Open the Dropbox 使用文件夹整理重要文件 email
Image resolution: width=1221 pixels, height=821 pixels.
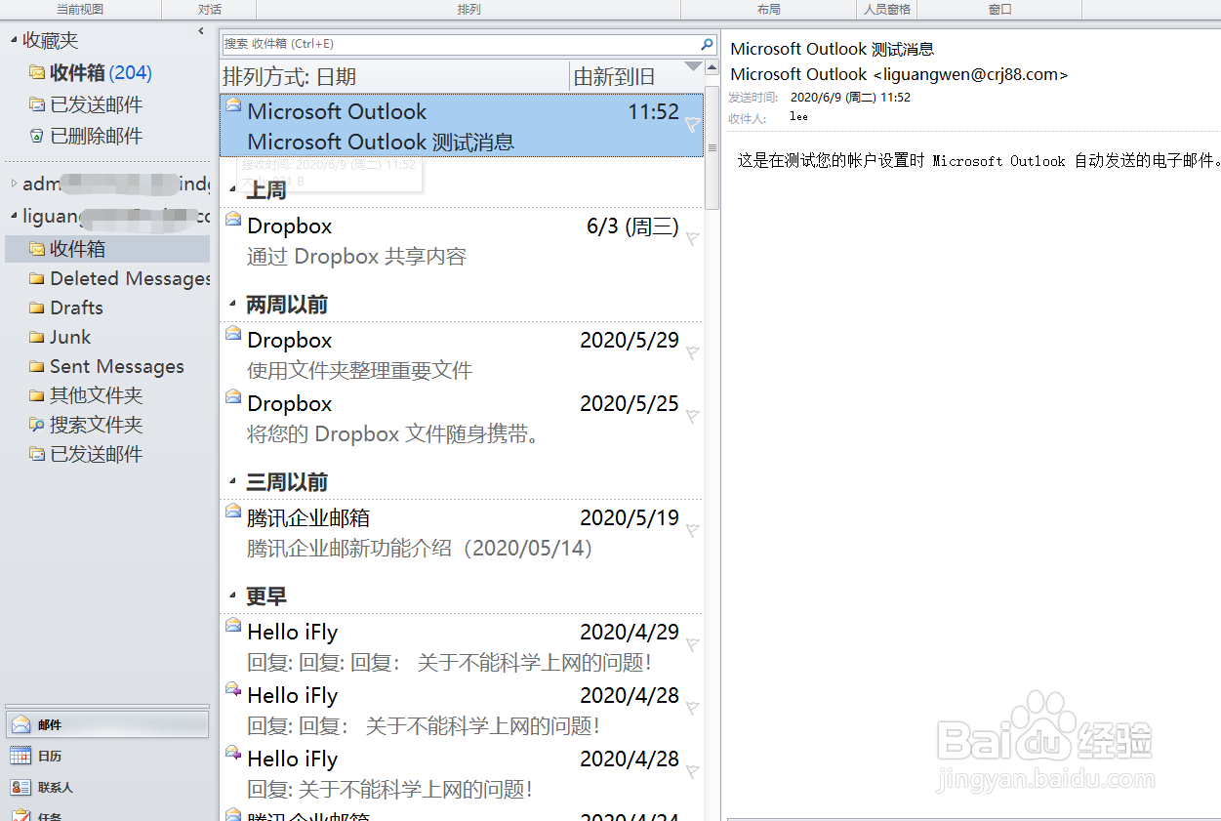point(462,354)
